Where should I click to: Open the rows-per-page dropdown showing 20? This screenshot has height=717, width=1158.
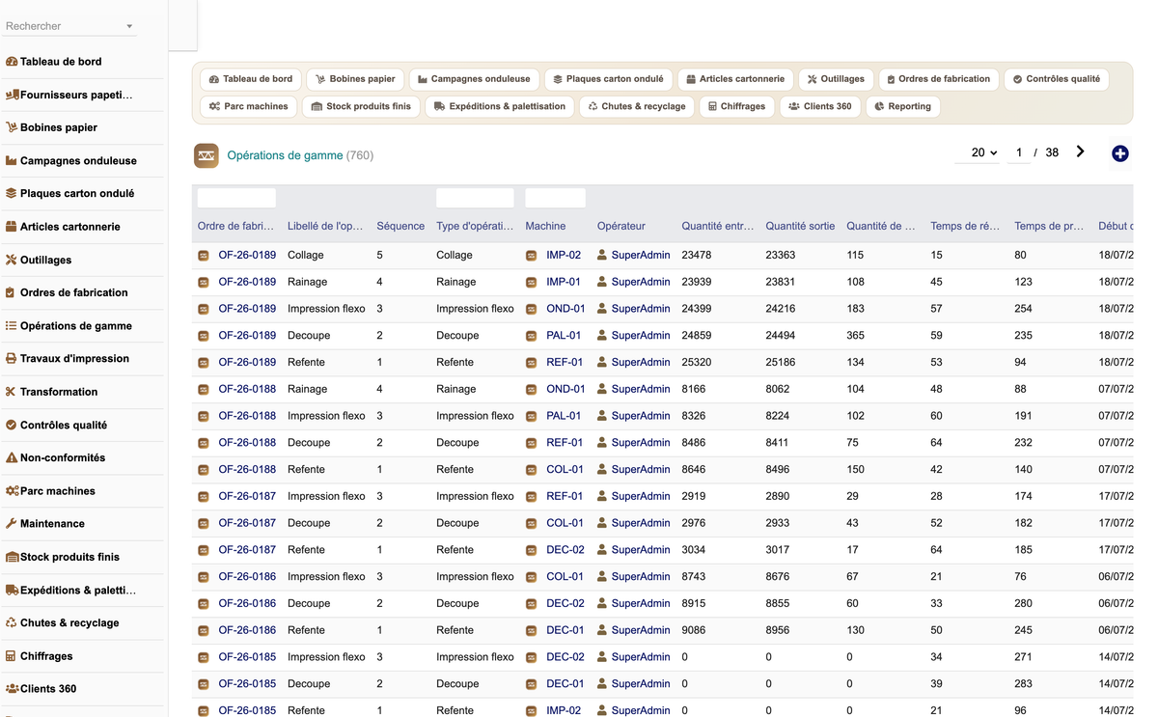click(x=979, y=152)
